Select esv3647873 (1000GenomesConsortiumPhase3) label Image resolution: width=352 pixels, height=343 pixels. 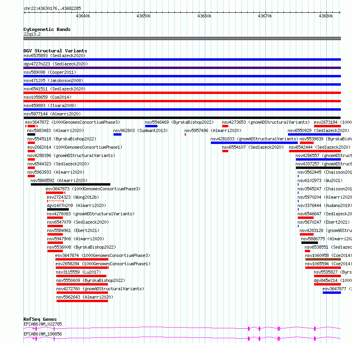tap(93, 189)
